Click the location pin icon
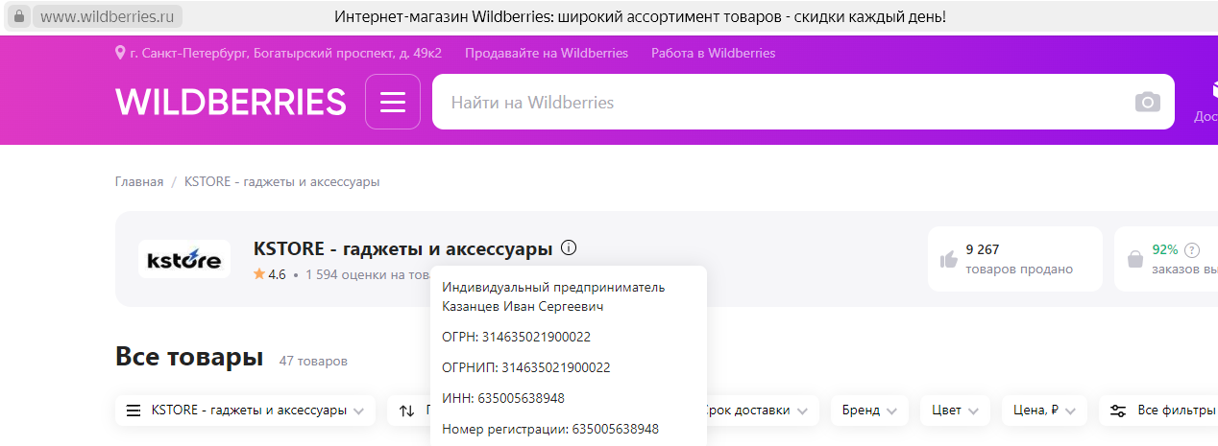Image resolution: width=1218 pixels, height=446 pixels. point(120,53)
